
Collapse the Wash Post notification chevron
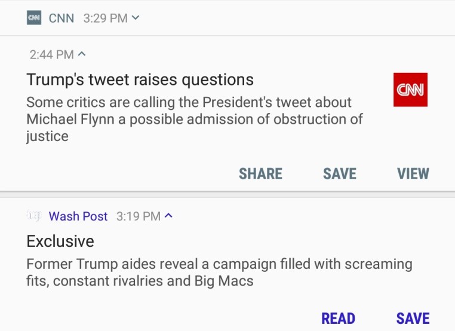[168, 216]
